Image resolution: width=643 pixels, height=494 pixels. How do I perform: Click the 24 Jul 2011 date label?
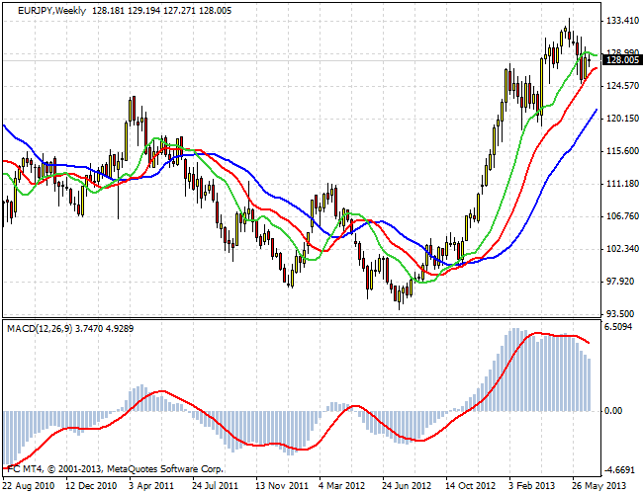[x=215, y=486]
